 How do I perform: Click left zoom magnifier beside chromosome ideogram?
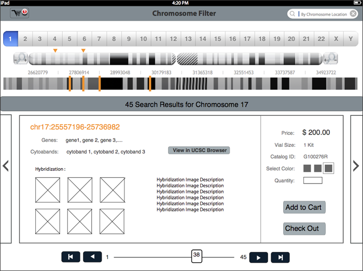coord(21,58)
